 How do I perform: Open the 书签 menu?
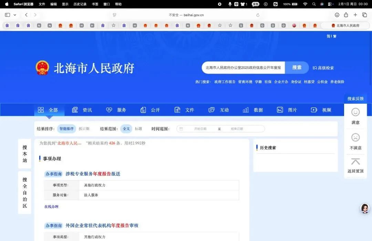click(95, 4)
